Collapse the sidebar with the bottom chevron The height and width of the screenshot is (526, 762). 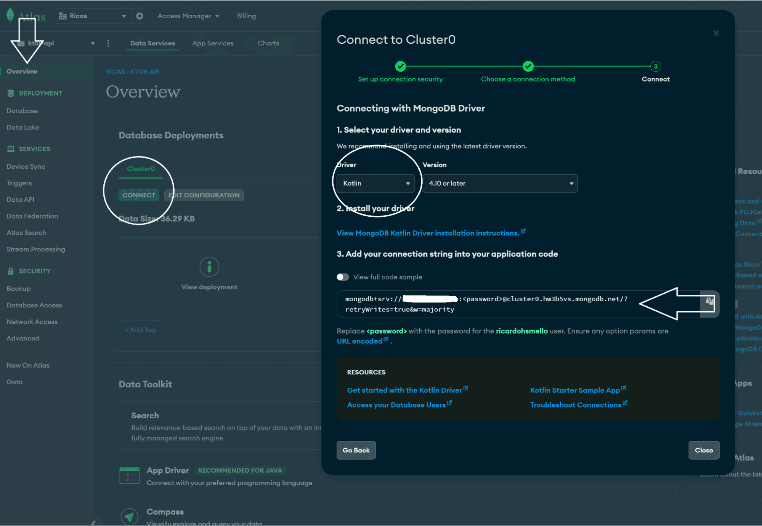click(x=94, y=523)
